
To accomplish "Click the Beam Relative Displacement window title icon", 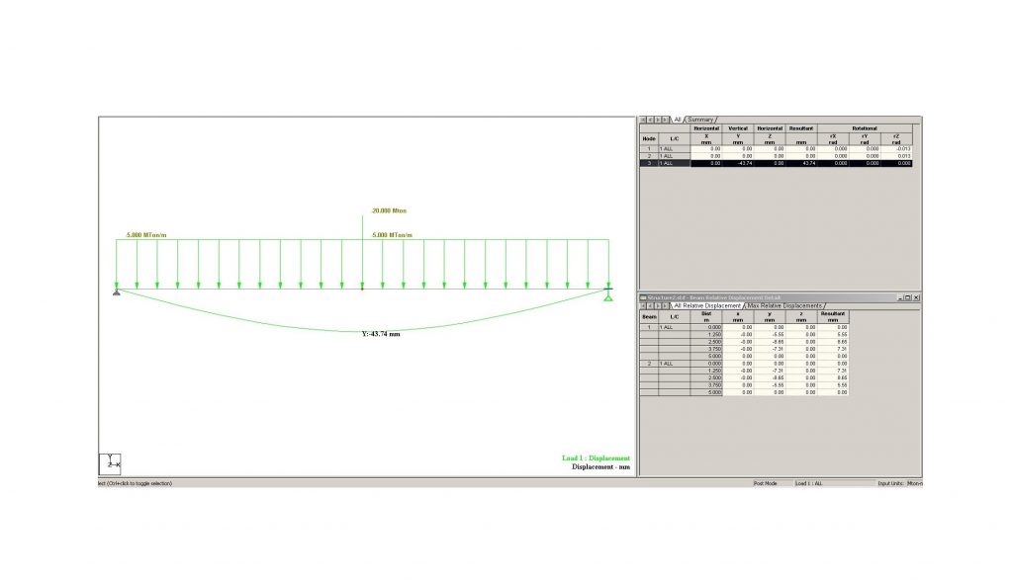I will tap(643, 297).
